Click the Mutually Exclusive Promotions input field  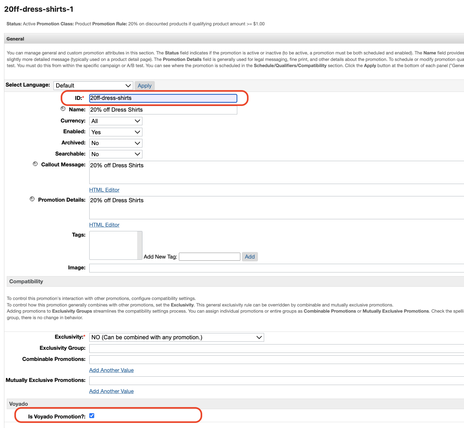(276, 381)
